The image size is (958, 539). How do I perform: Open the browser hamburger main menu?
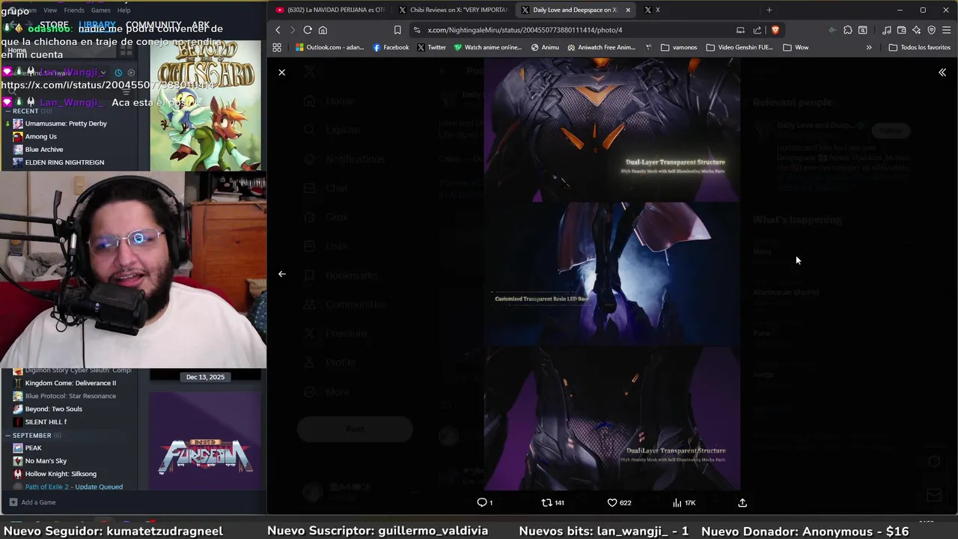946,30
